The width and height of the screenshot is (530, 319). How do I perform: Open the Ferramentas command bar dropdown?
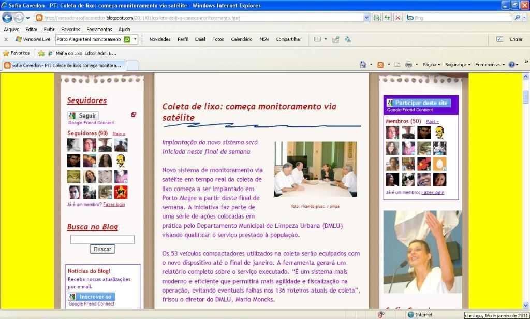tap(490, 65)
